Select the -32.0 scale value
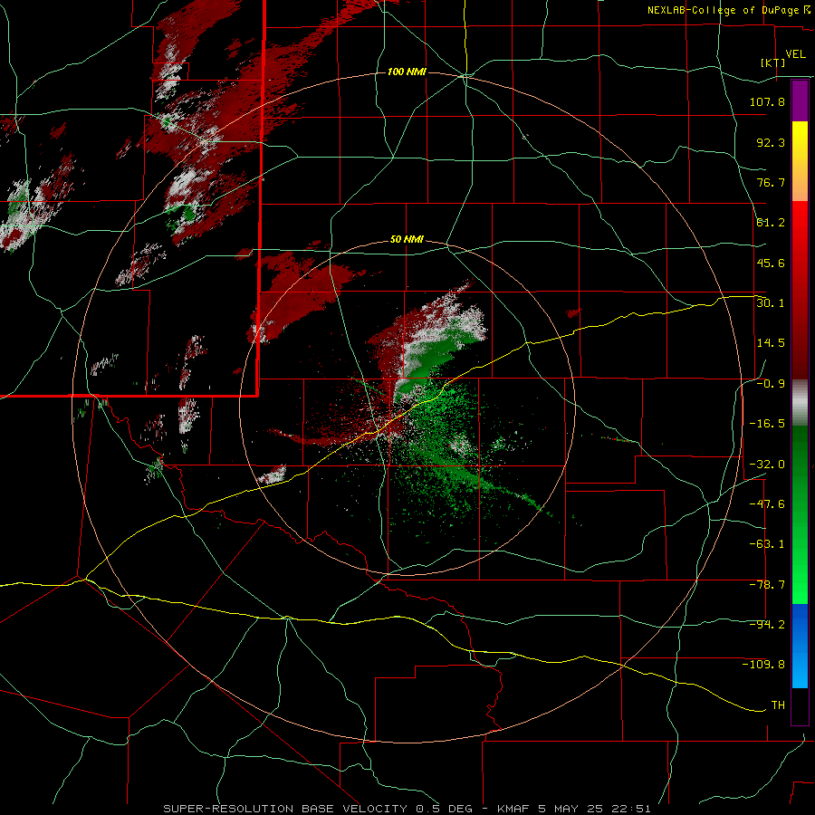 (x=767, y=465)
